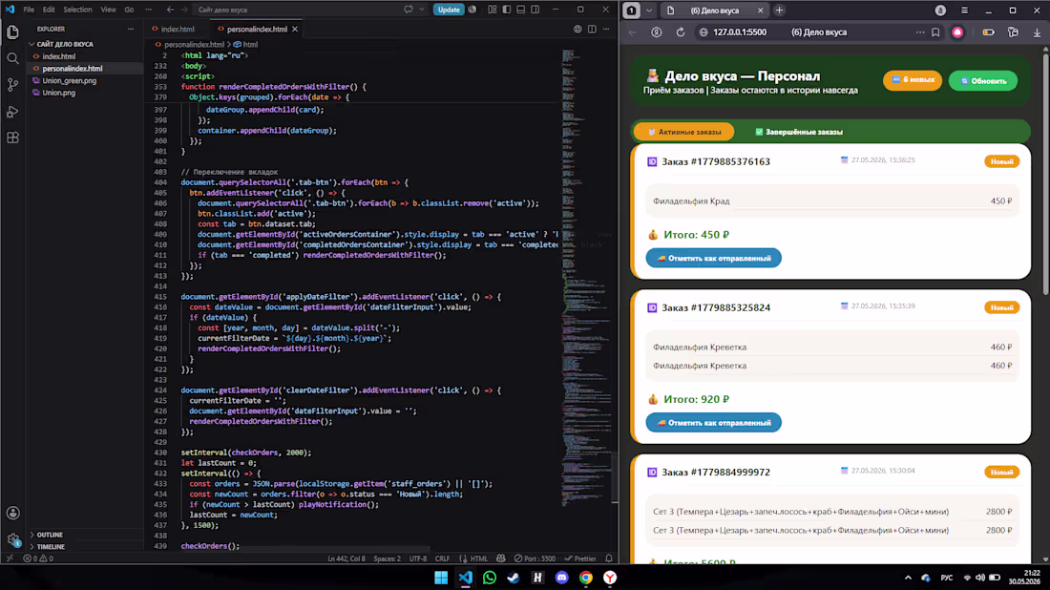
Task: Switch to the index.html editor tab
Action: [177, 29]
